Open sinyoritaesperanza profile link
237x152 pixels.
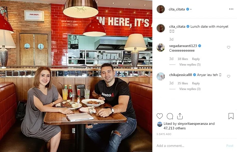[192, 124]
